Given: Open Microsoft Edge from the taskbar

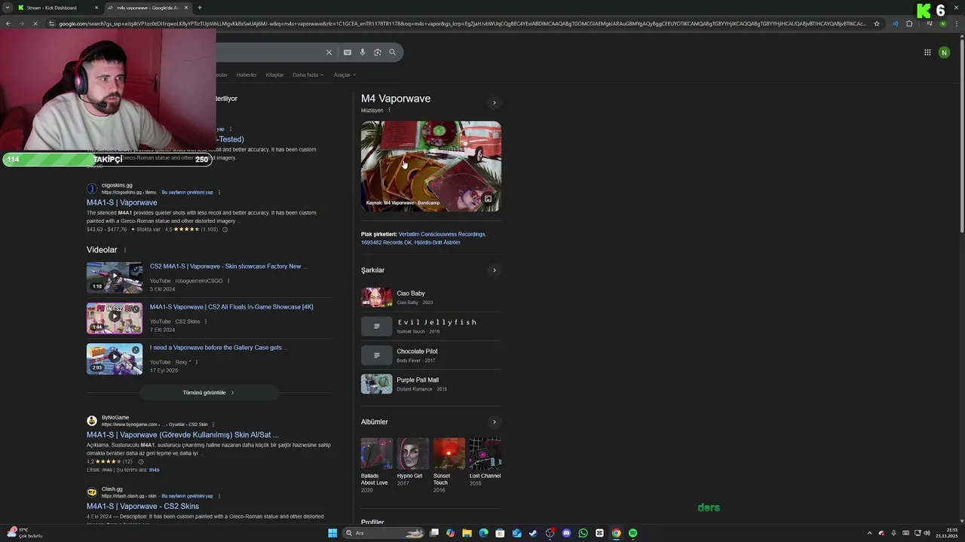Looking at the screenshot, I should [x=483, y=533].
